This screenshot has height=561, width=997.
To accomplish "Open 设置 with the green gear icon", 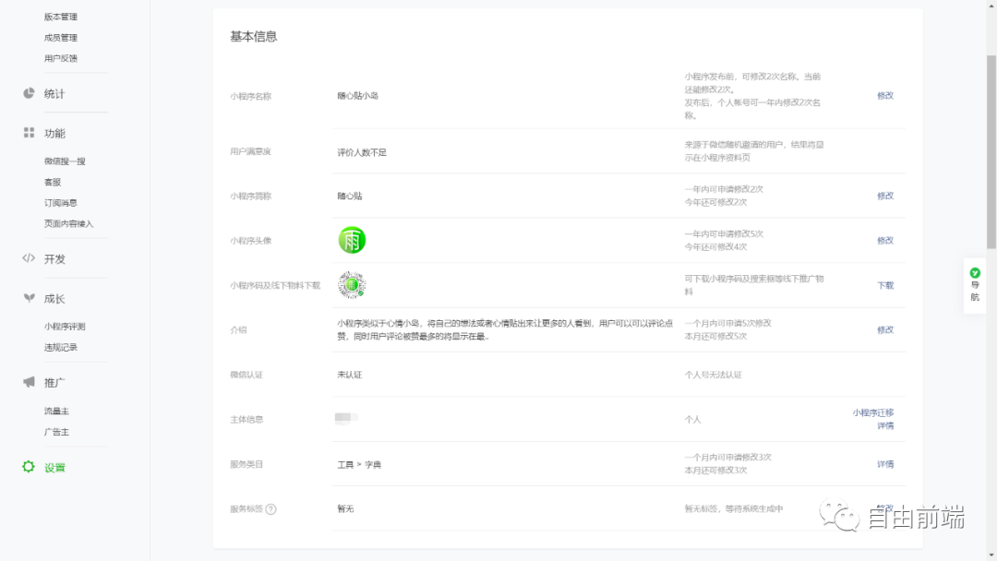I will pyautogui.click(x=29, y=467).
